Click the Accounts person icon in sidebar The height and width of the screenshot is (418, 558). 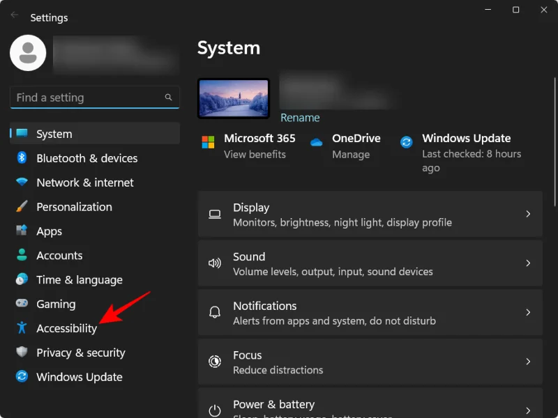(22, 255)
